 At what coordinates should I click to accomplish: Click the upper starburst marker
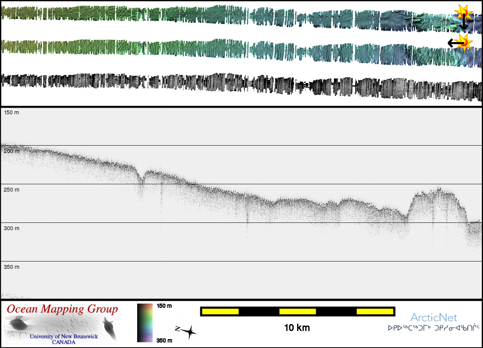point(463,12)
